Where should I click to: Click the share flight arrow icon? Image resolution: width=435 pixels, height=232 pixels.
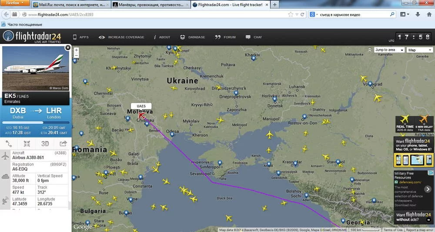point(63,144)
